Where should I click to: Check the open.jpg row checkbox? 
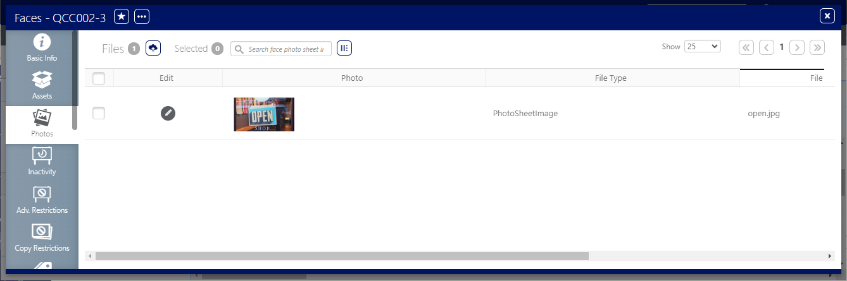pyautogui.click(x=99, y=113)
